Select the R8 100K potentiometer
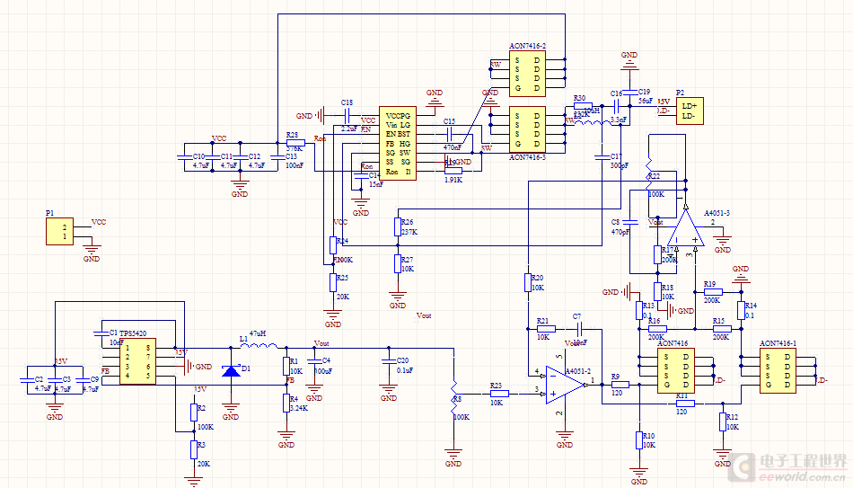 tap(453, 399)
